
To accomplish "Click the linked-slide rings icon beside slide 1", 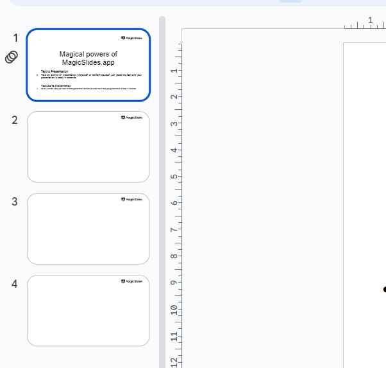I will coord(12,57).
